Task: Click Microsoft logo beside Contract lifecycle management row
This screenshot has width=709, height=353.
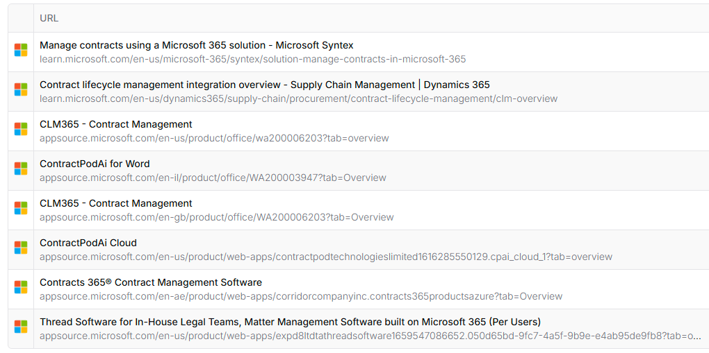Action: 21,89
